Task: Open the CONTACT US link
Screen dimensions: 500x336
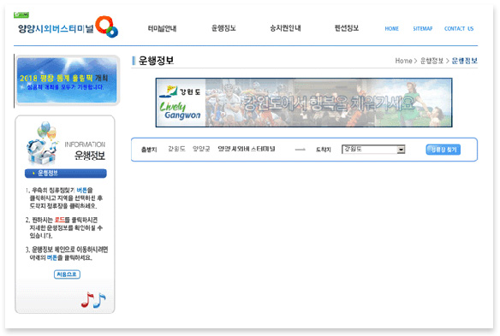Action: tap(459, 29)
